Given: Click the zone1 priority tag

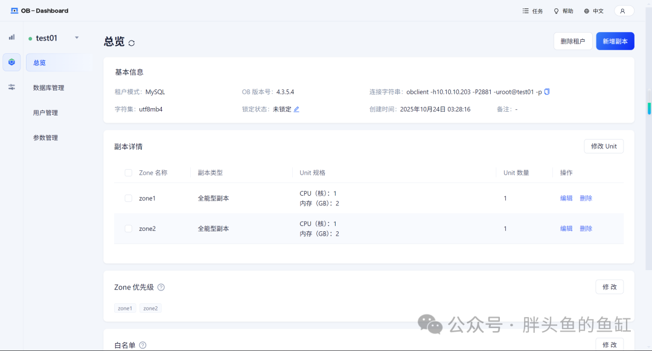Looking at the screenshot, I should [125, 308].
